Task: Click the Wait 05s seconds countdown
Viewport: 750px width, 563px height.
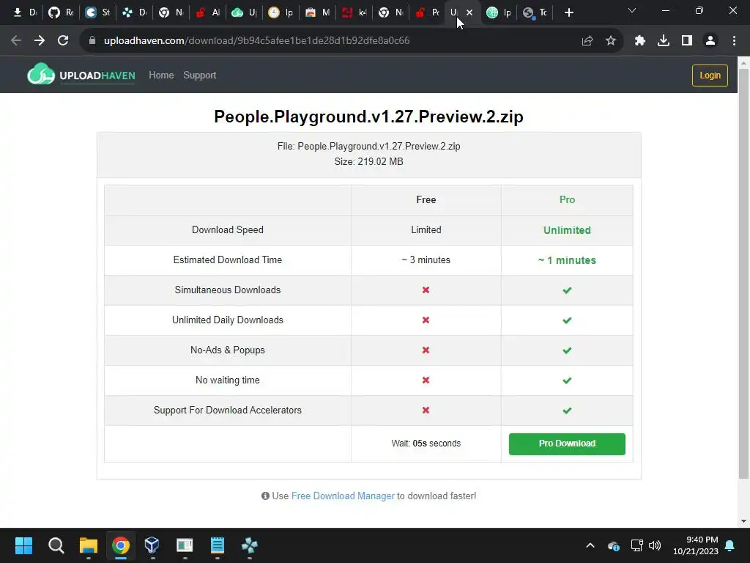Action: [x=426, y=444]
